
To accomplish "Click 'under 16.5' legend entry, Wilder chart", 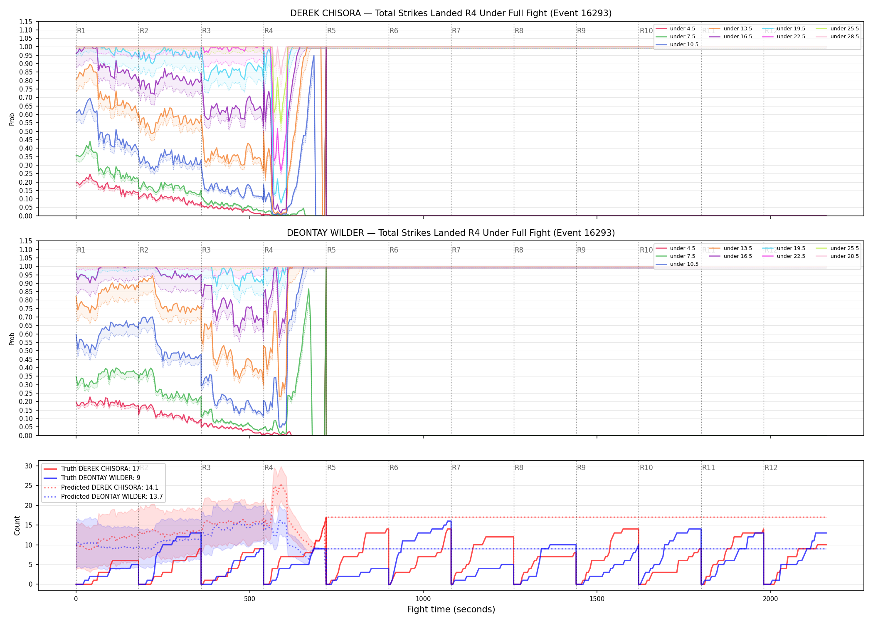I will tap(731, 256).
